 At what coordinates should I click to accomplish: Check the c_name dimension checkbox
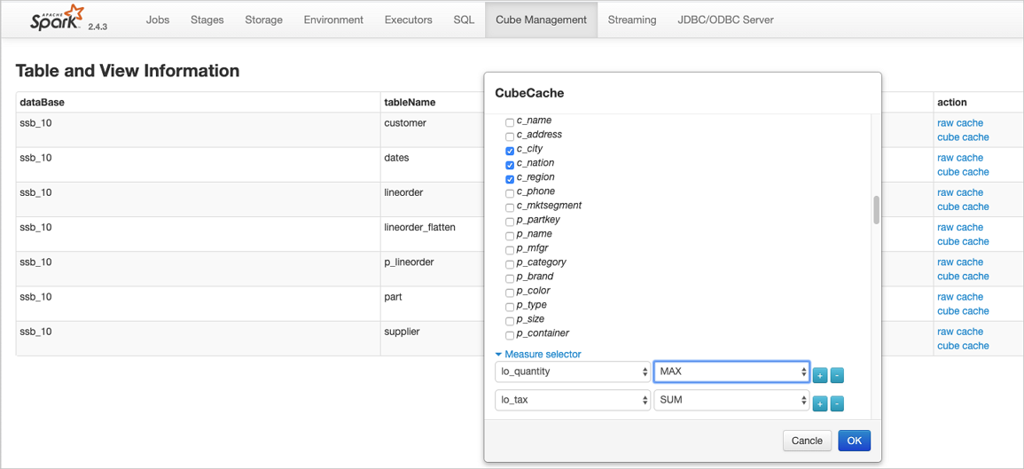tap(510, 122)
